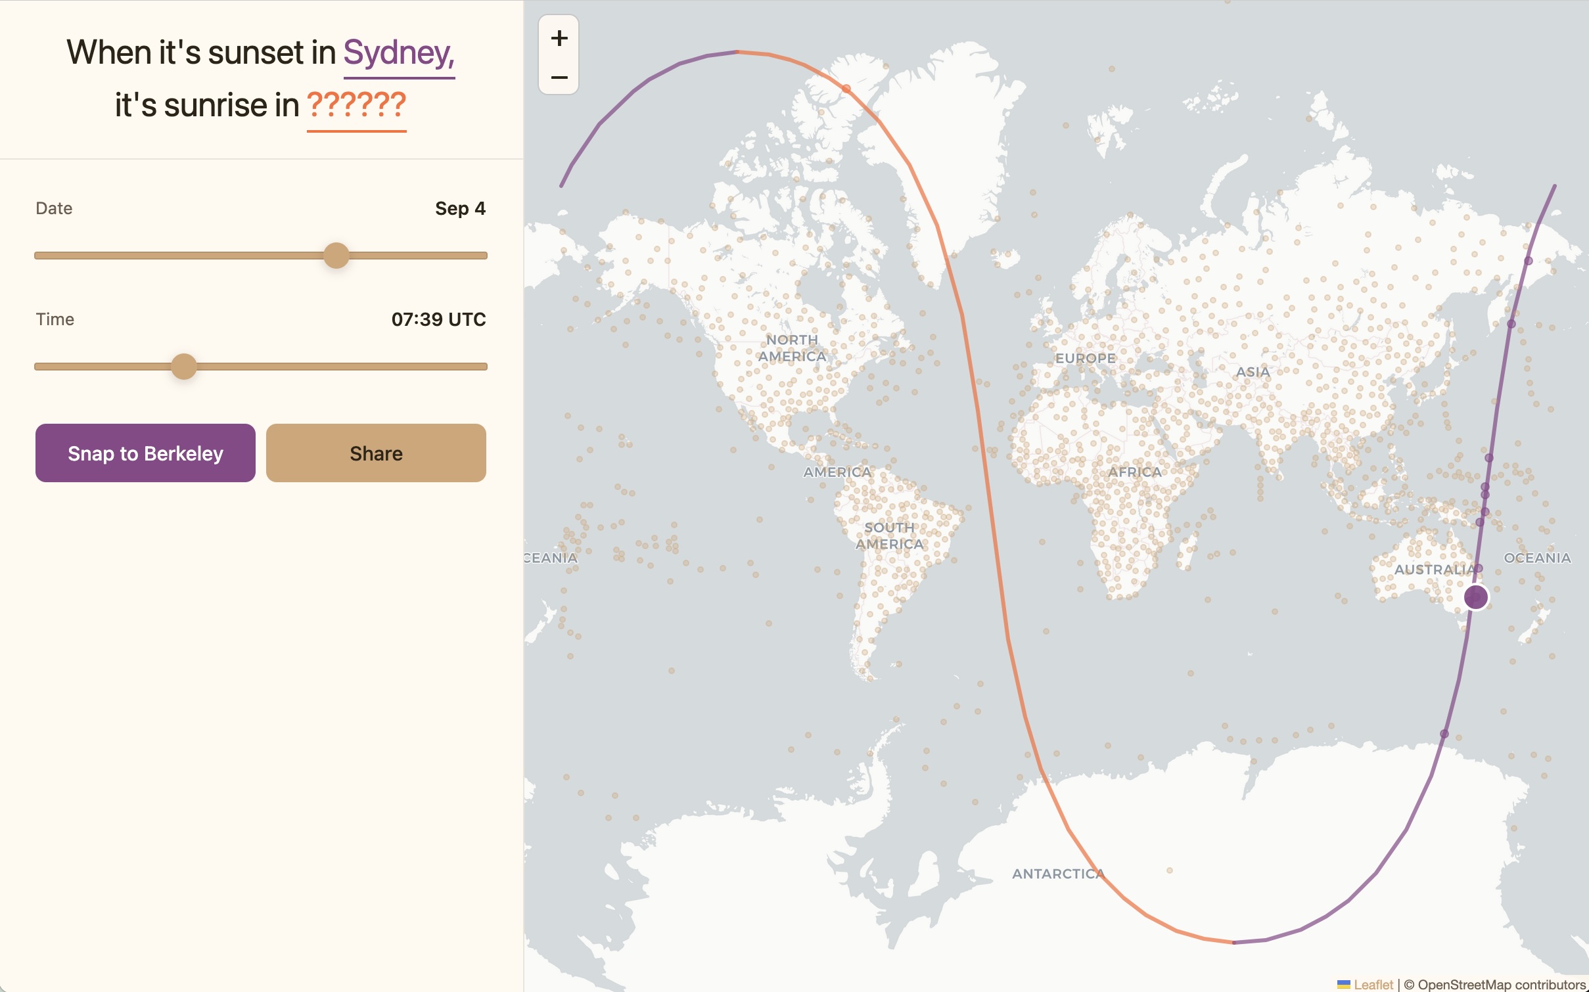Click the large purple Sydney marker
This screenshot has height=992, width=1589.
point(1476,597)
